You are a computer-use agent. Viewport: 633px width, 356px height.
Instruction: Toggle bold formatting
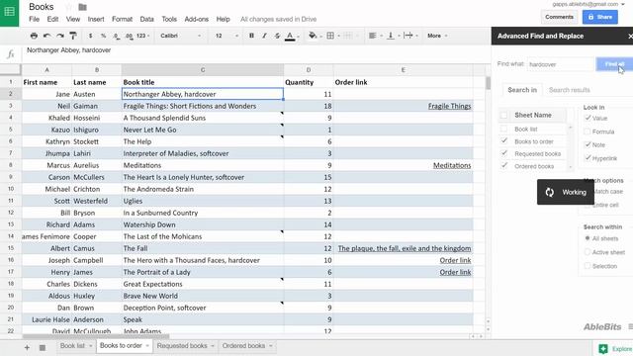(251, 36)
